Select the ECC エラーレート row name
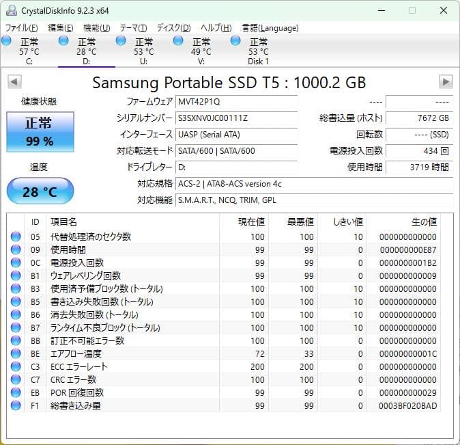This screenshot has height=445, width=460. click(x=79, y=366)
